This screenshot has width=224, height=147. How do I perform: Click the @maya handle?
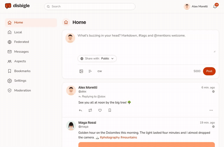point(83,127)
